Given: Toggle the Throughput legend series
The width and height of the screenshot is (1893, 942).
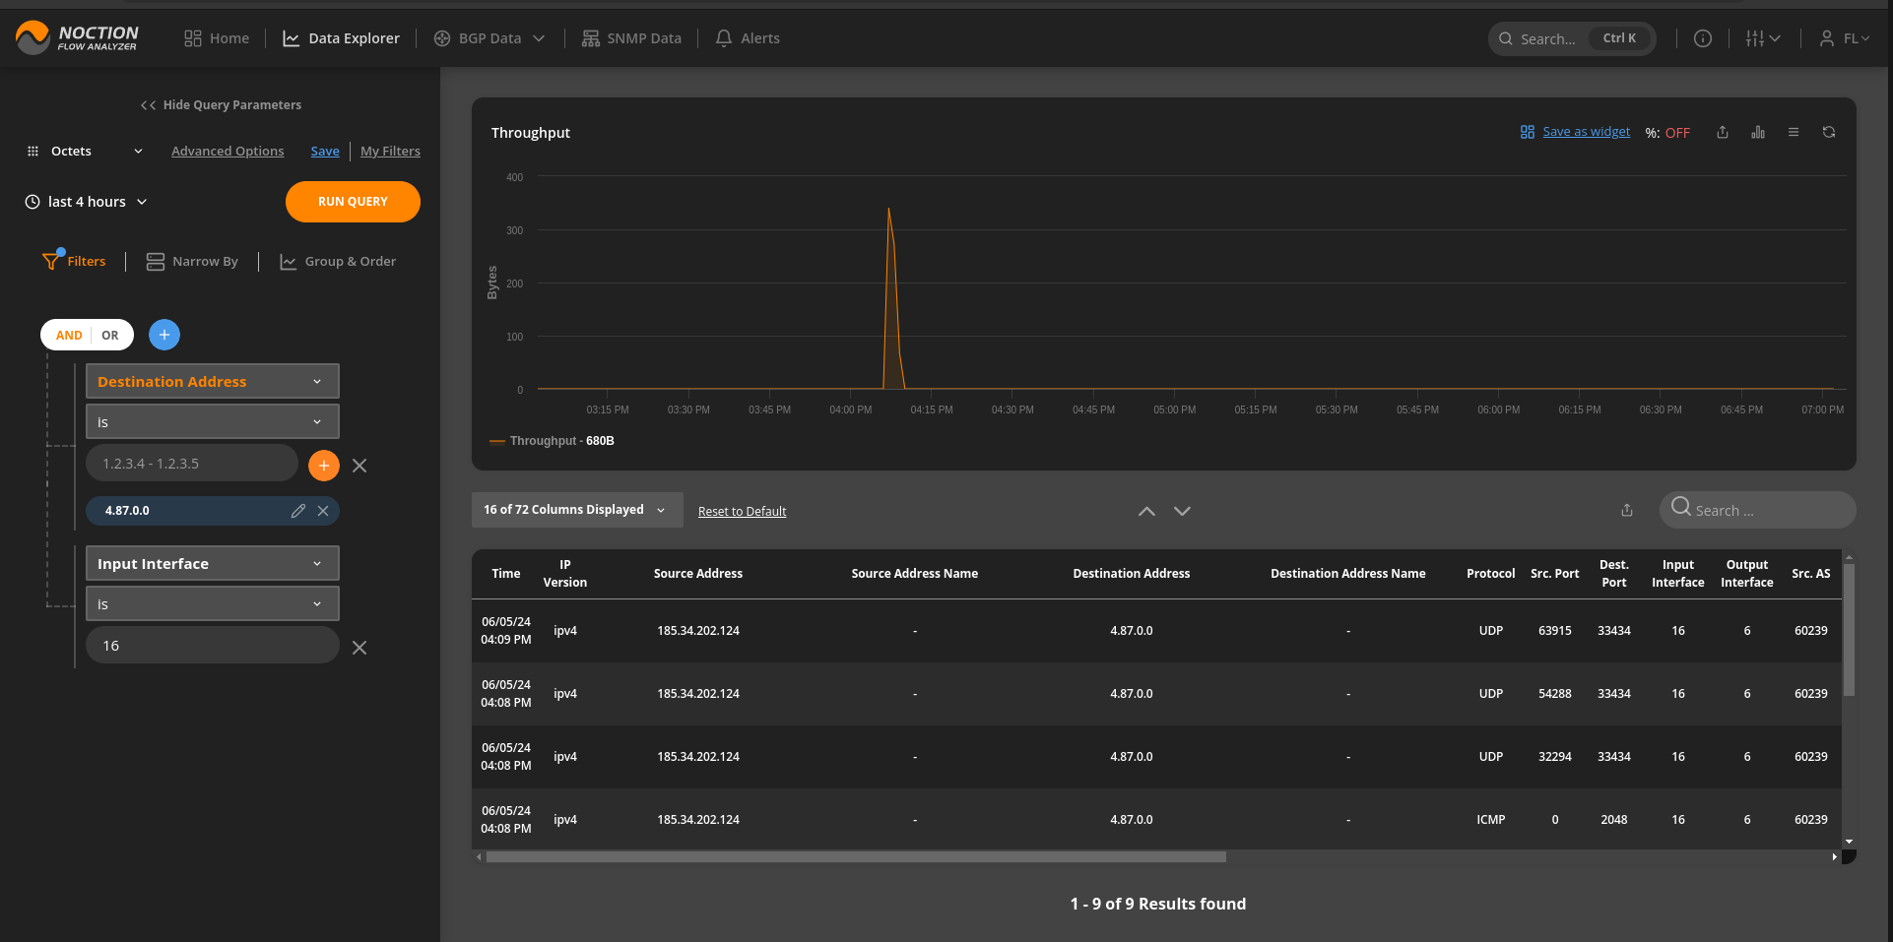Looking at the screenshot, I should click(x=552, y=441).
